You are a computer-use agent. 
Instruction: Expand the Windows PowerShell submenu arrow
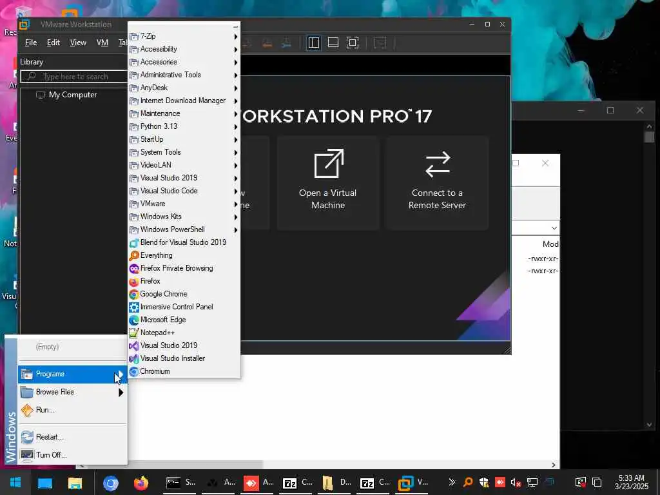pos(236,230)
